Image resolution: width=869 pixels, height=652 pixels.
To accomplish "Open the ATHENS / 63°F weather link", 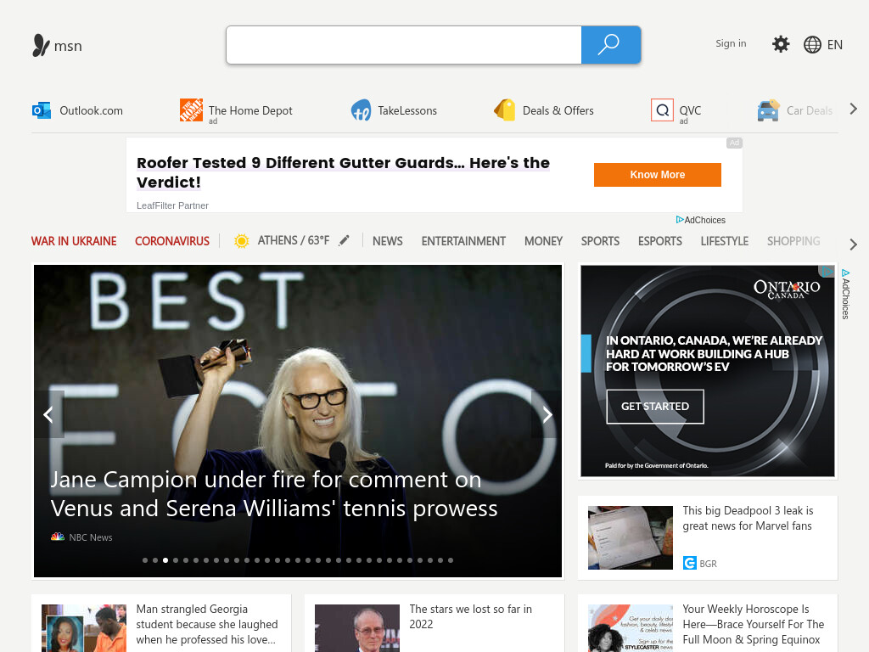I will [x=293, y=240].
